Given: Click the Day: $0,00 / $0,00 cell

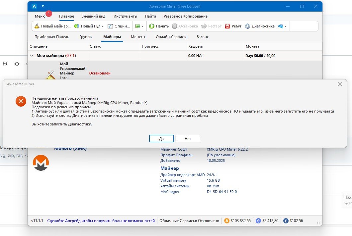Looking at the screenshot, I should pyautogui.click(x=260, y=56).
